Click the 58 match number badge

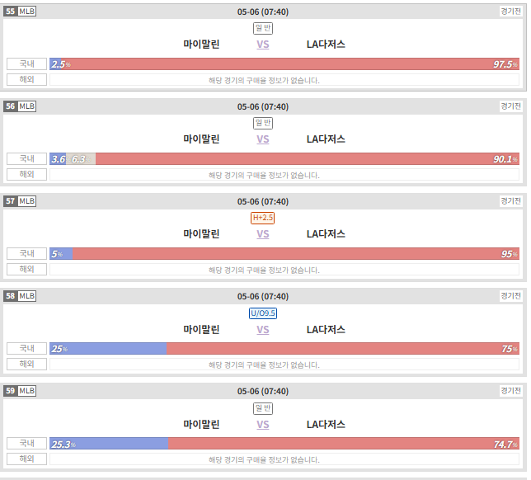coord(11,296)
